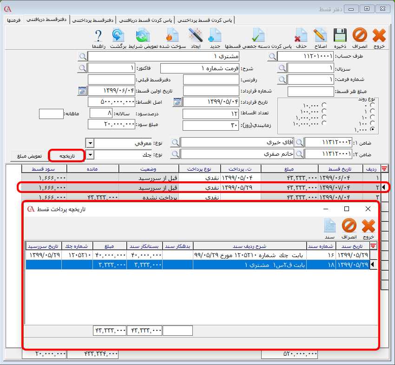Click the سند (Document) icon in history popup
Image resolution: width=395 pixels, height=365 pixels.
pos(329,226)
